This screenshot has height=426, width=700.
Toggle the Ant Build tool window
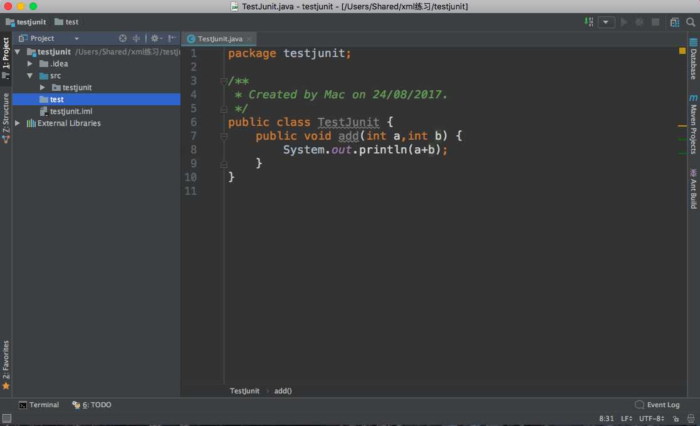click(x=693, y=189)
